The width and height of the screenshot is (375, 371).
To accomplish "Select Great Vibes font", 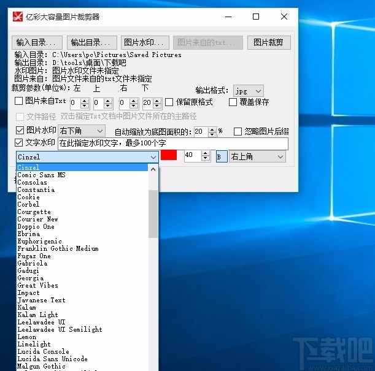I will [x=82, y=285].
